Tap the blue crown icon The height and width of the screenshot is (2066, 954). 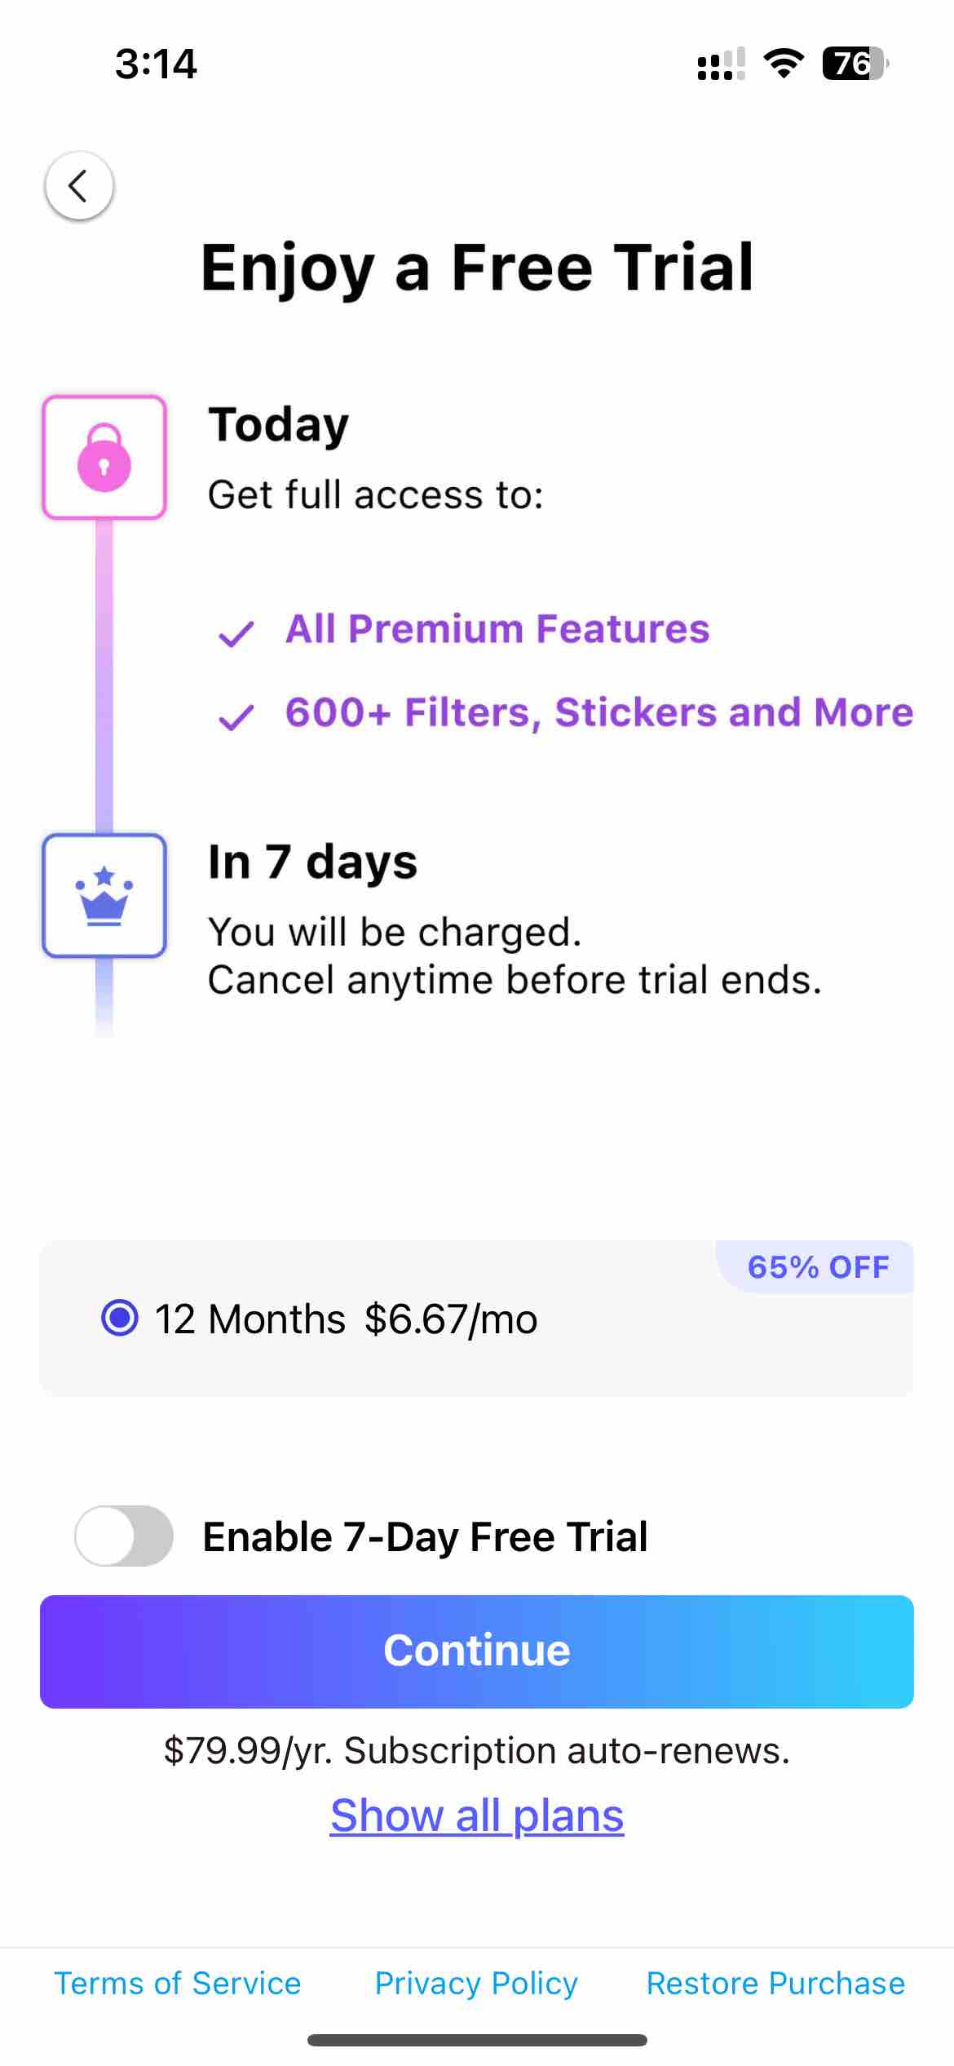point(104,895)
